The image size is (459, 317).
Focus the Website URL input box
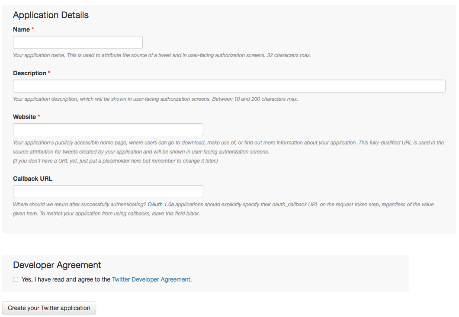click(x=108, y=129)
